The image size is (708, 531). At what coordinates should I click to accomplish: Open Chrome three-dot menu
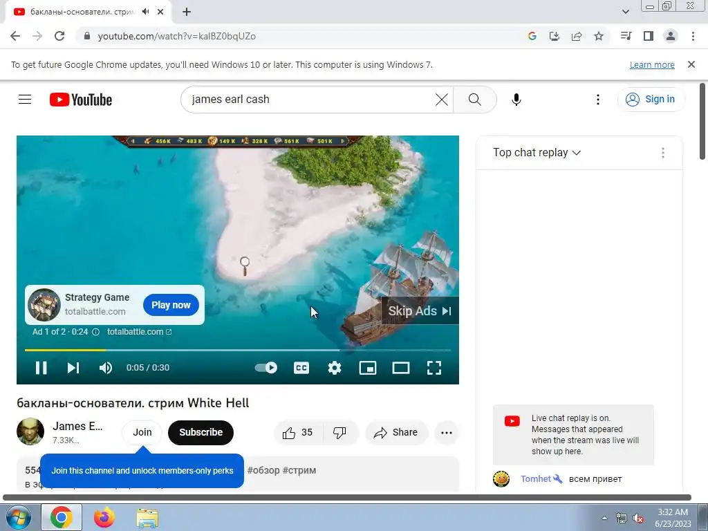(x=693, y=36)
